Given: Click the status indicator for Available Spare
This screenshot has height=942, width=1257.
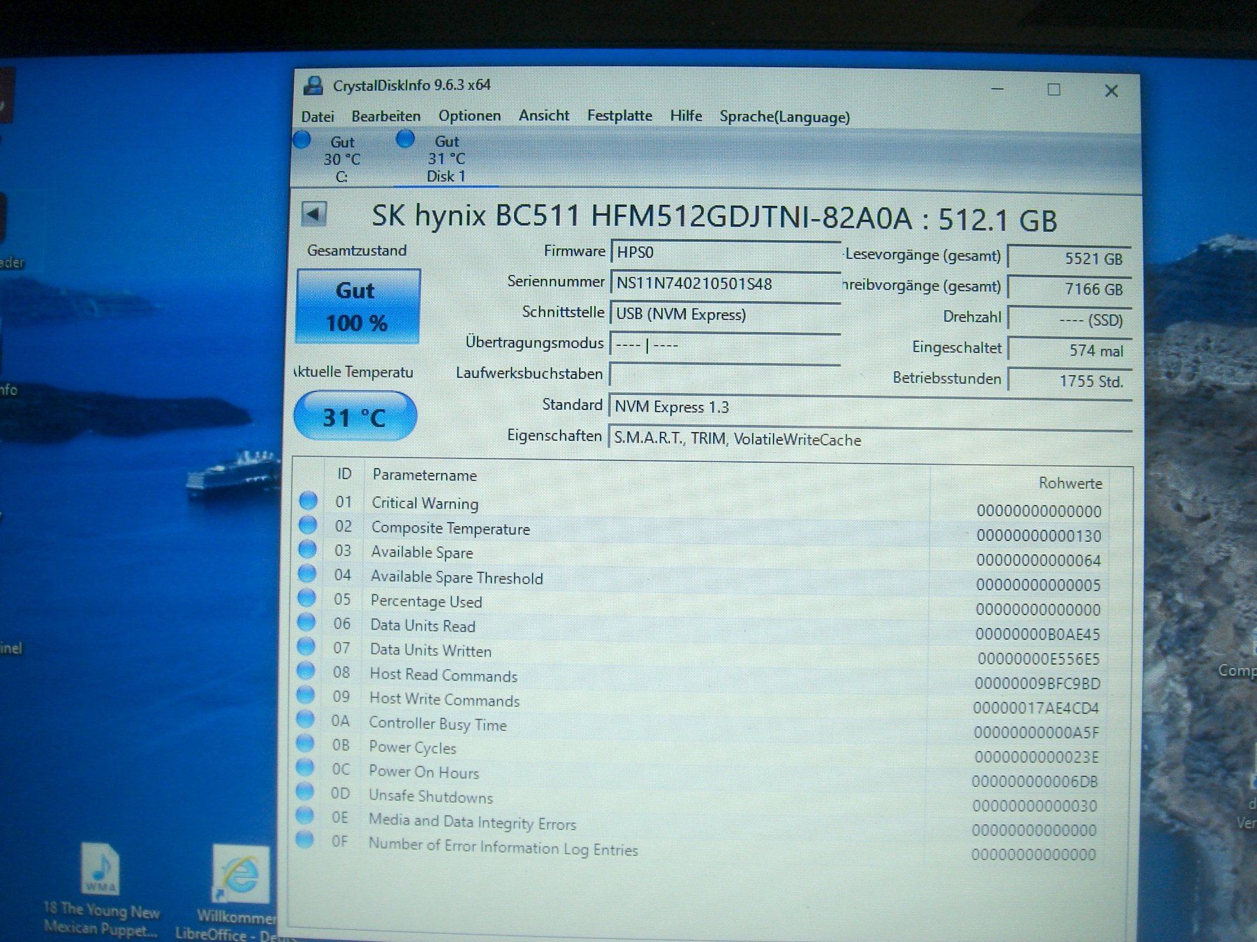Looking at the screenshot, I should point(307,549).
